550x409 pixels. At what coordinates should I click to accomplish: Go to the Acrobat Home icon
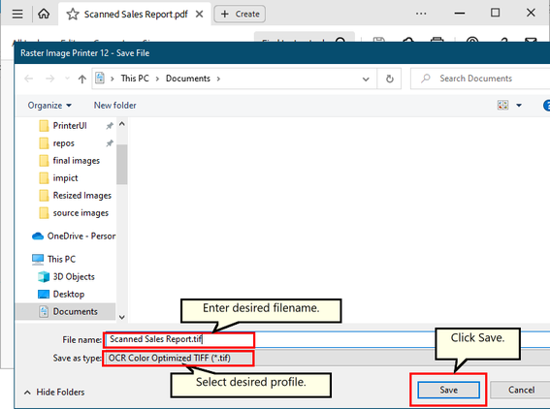[x=44, y=14]
